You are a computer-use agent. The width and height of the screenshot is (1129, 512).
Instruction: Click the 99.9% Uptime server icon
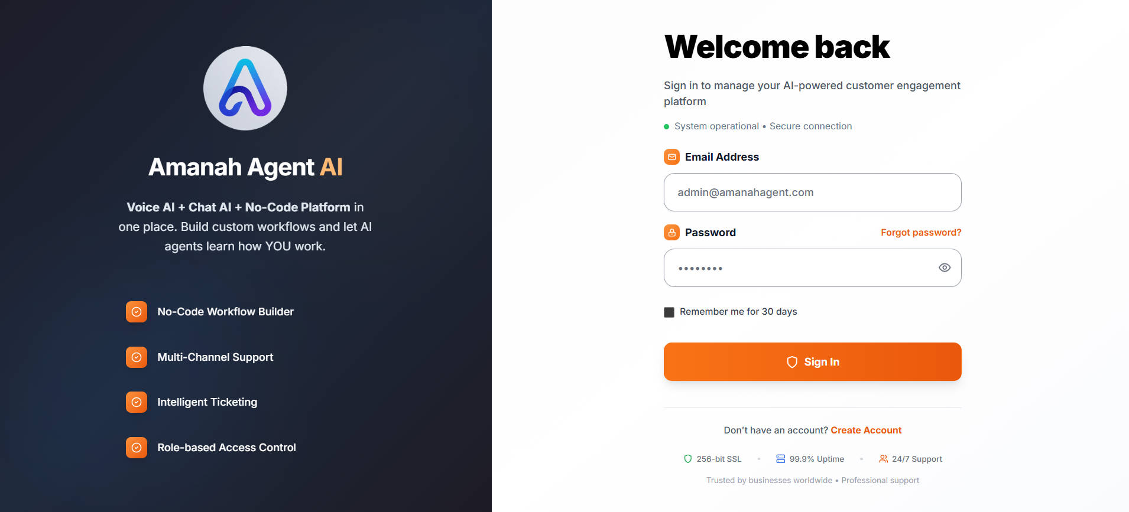tap(780, 459)
